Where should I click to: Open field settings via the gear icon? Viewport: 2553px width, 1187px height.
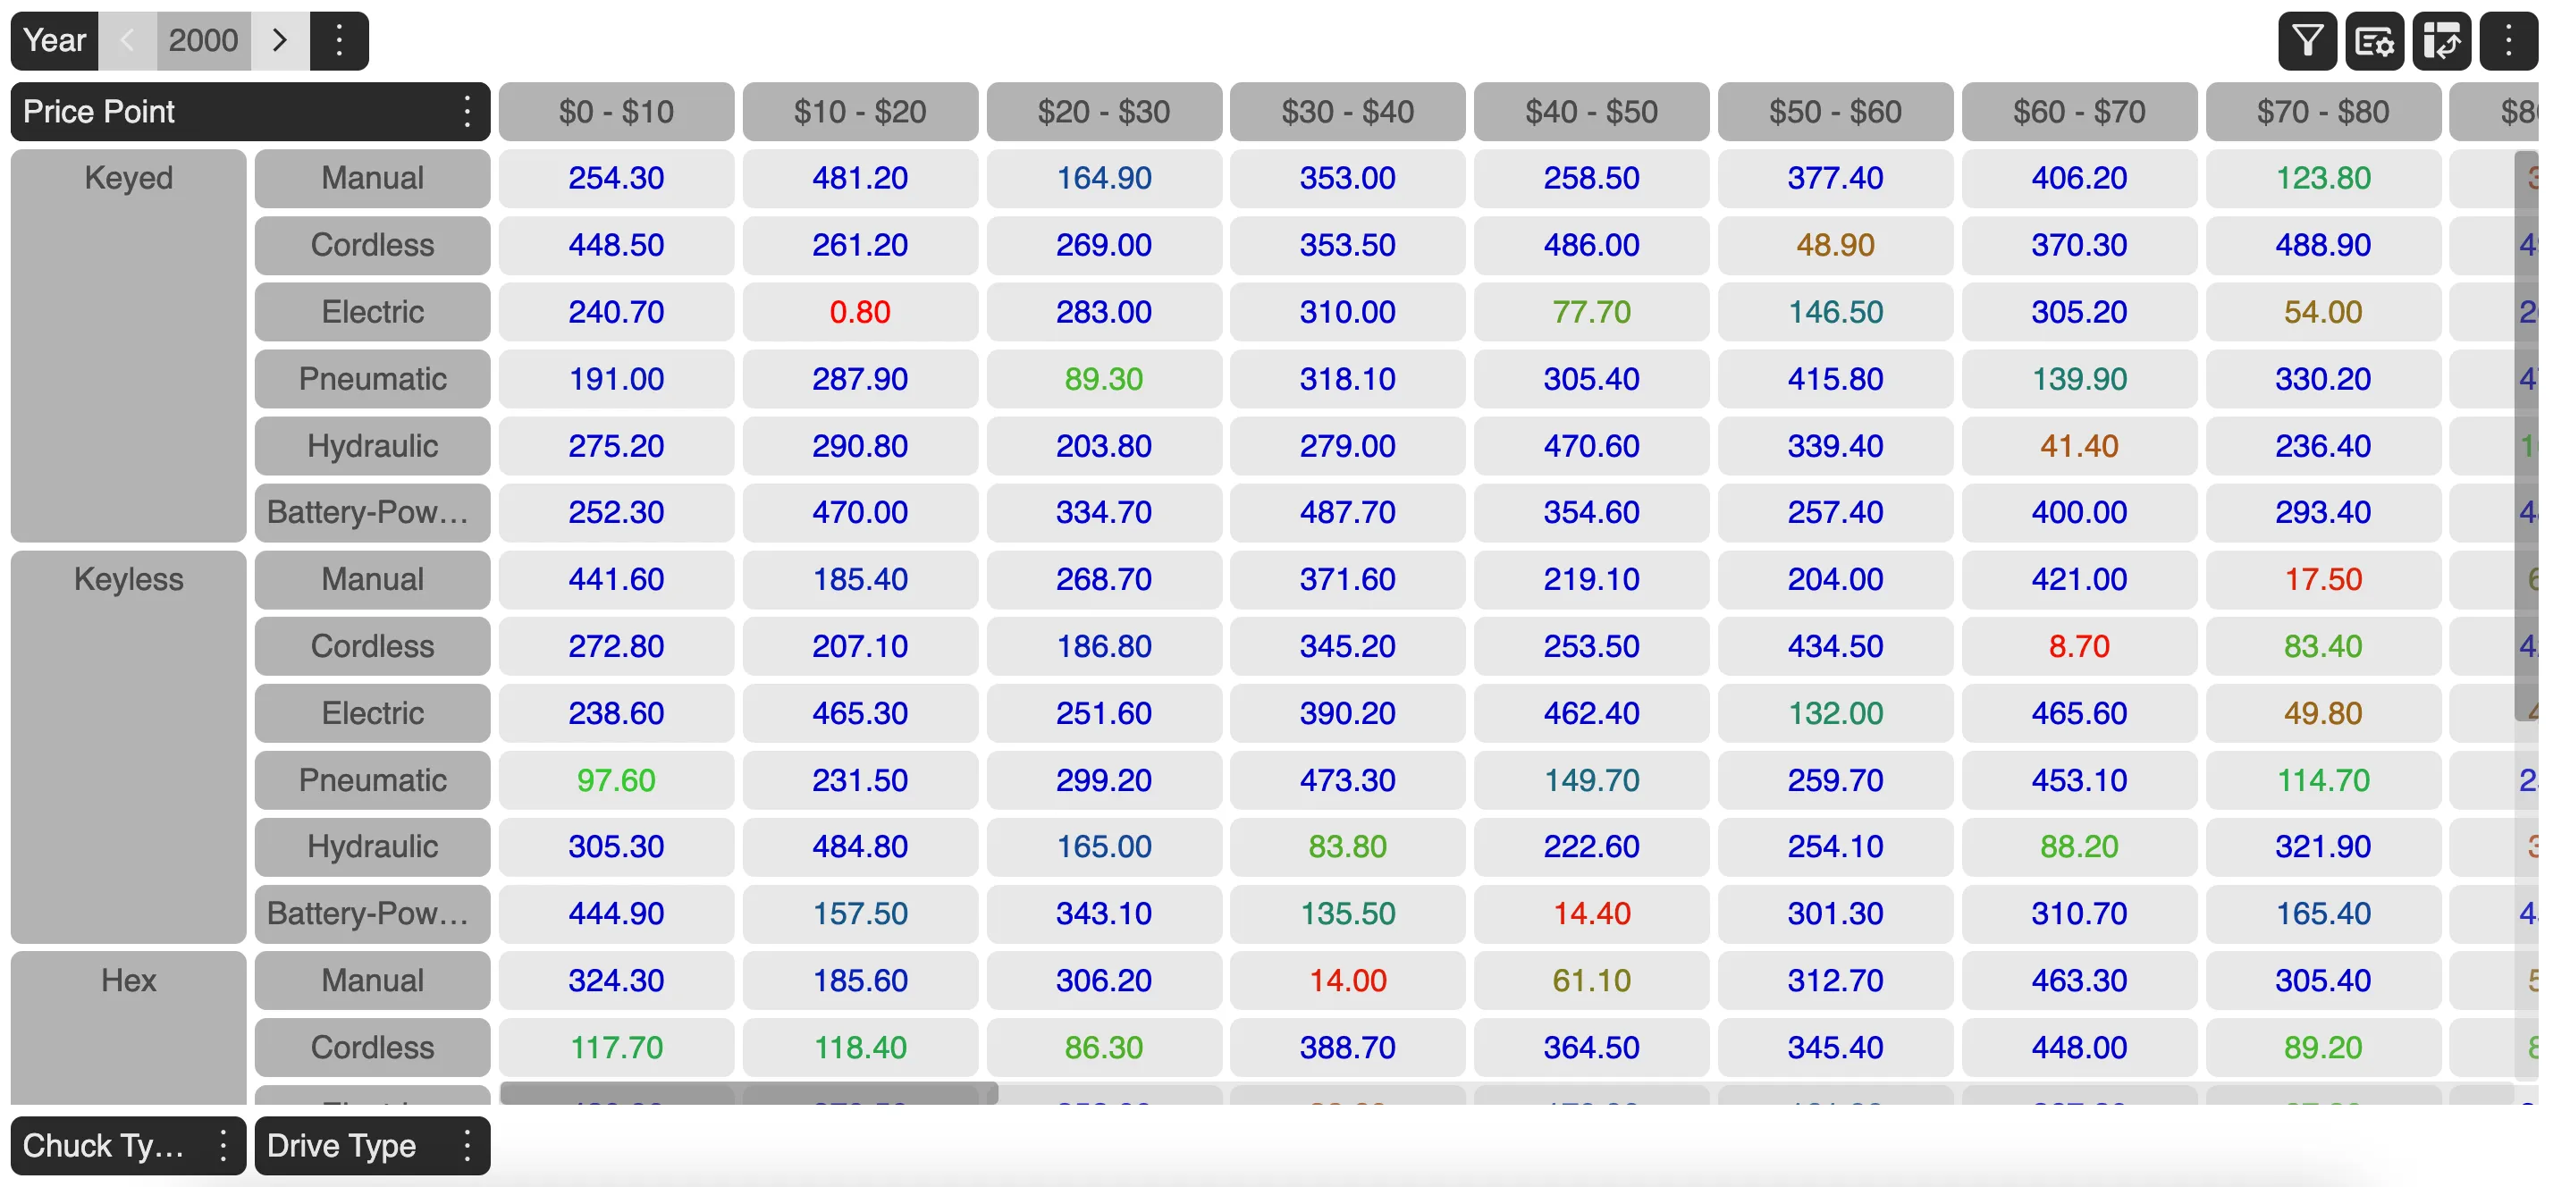[x=2374, y=40]
